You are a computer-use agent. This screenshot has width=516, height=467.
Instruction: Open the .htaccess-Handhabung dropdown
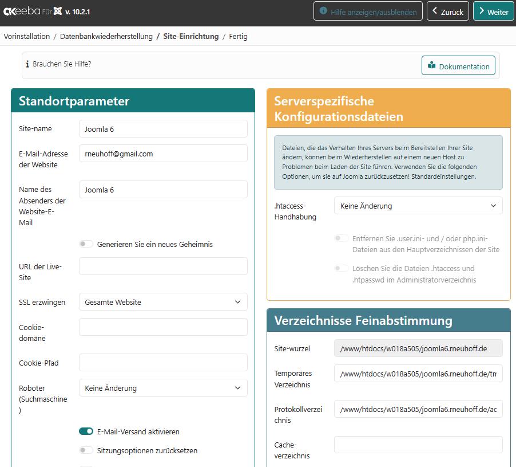coord(418,206)
